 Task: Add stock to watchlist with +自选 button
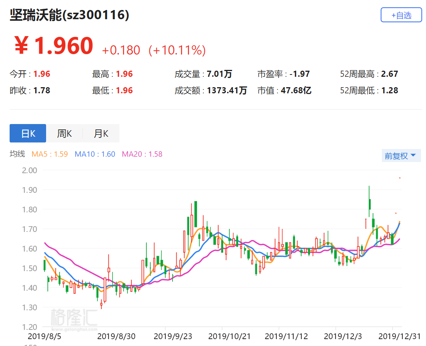pos(401,15)
